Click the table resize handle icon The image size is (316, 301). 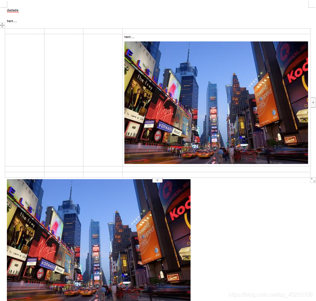coord(313,180)
